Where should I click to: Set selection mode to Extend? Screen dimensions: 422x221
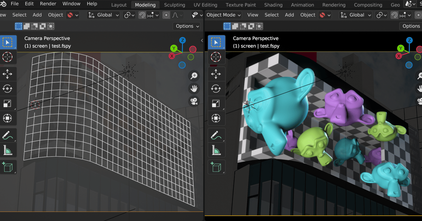click(26, 26)
